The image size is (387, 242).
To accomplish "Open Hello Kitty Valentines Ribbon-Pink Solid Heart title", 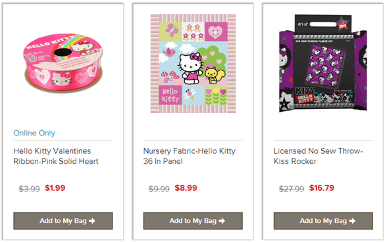I will point(56,156).
